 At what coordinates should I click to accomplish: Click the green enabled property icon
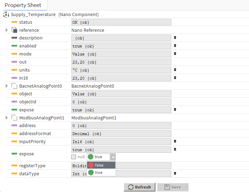click(14, 46)
